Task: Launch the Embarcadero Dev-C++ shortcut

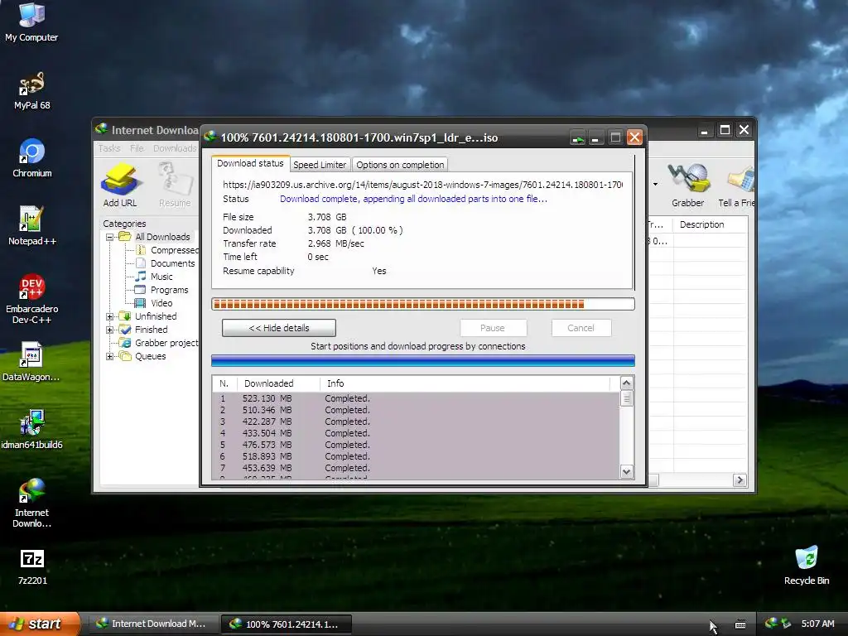Action: click(x=31, y=299)
